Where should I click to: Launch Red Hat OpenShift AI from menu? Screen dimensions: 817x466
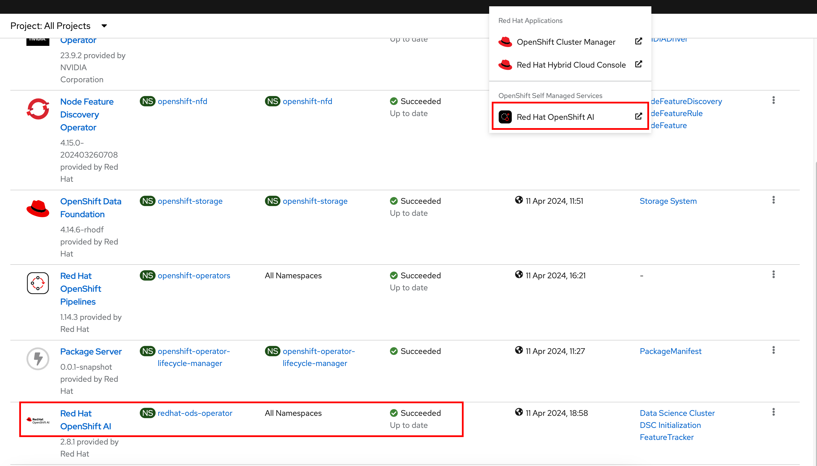point(570,117)
